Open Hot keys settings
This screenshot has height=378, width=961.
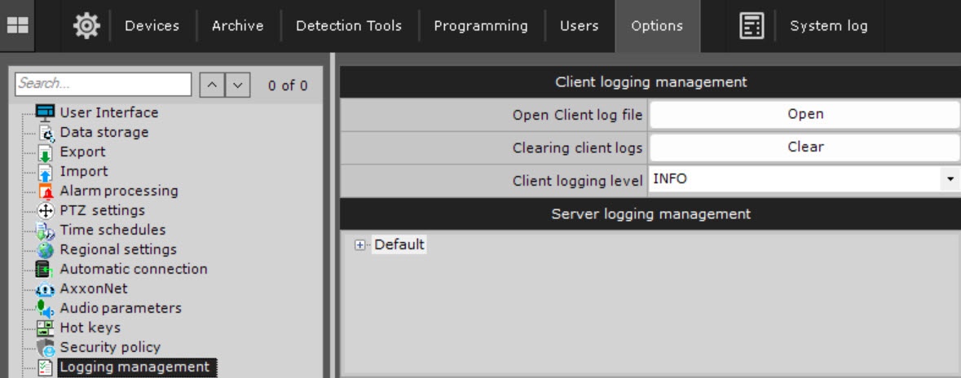point(90,327)
